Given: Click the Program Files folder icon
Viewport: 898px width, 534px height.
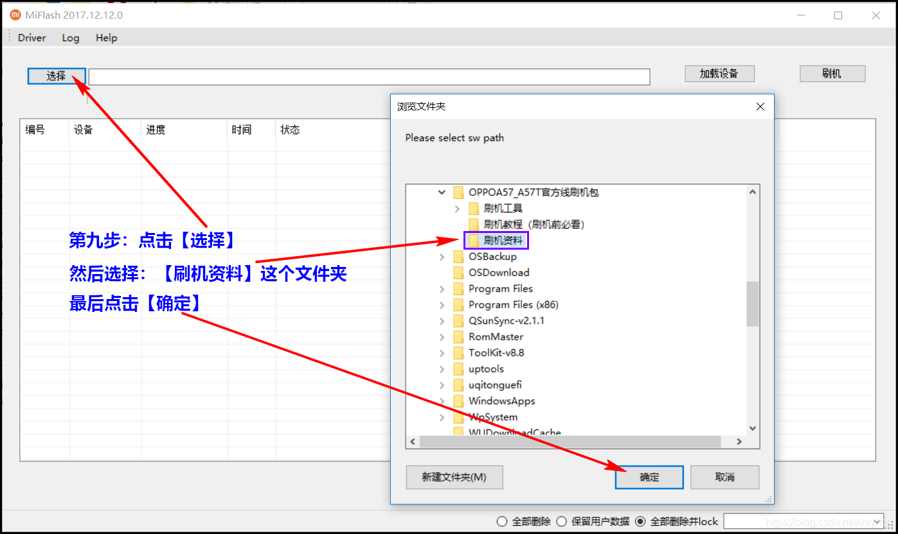Looking at the screenshot, I should pos(458,289).
